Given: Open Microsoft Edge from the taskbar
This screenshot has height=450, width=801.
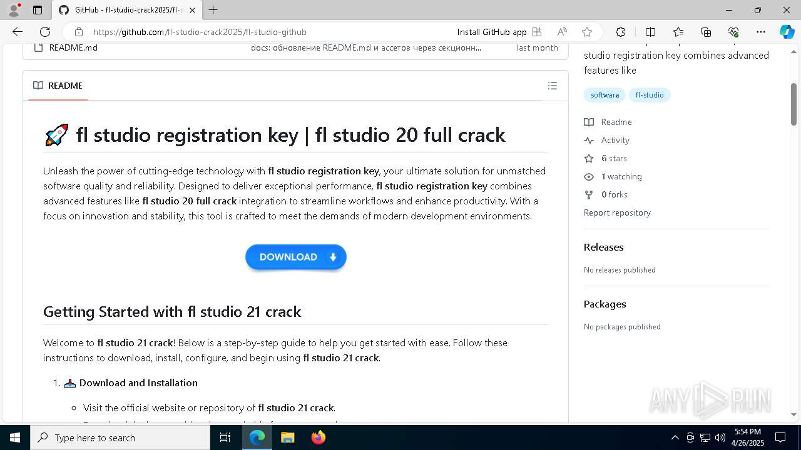Looking at the screenshot, I should click(257, 437).
